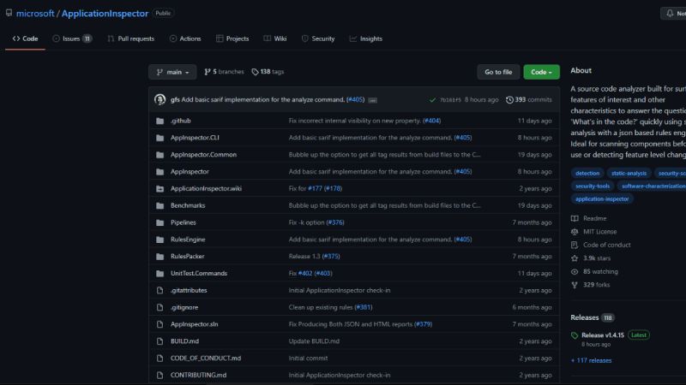Open the Issues tab
The image size is (686, 385).
click(x=72, y=38)
